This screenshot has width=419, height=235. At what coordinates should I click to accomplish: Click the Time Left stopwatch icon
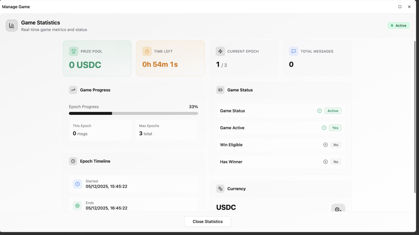(x=147, y=51)
